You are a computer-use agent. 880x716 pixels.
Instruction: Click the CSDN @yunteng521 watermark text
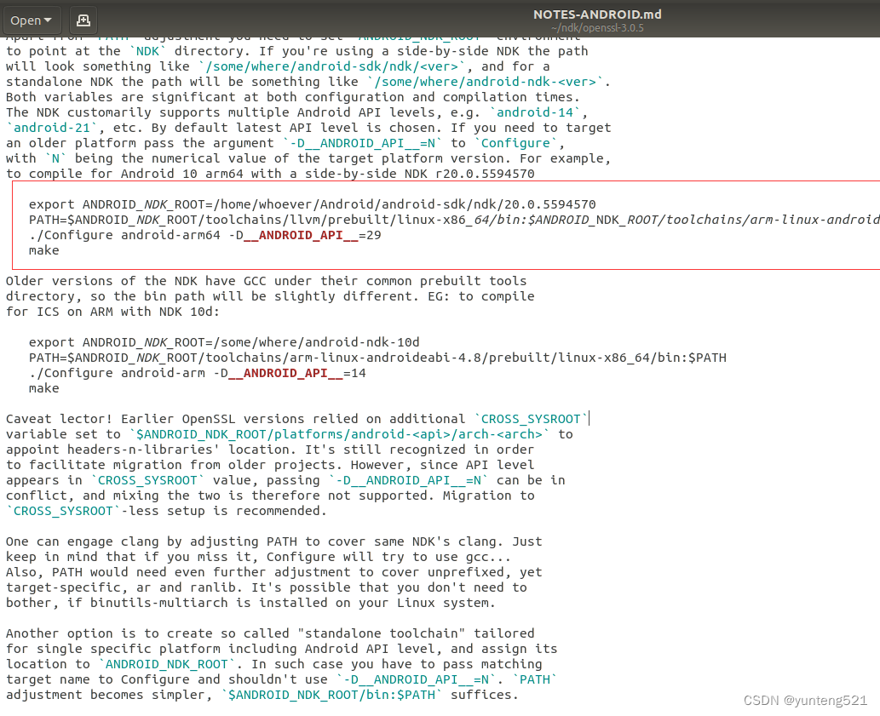[x=804, y=700]
